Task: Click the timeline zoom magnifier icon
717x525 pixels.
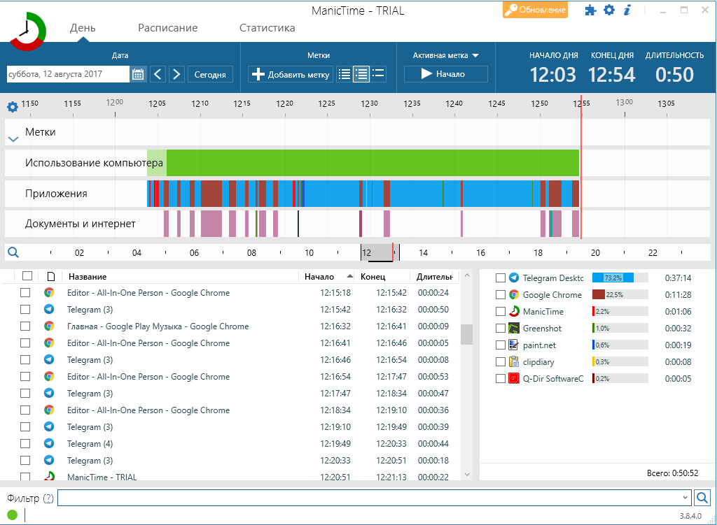Action: [x=13, y=252]
